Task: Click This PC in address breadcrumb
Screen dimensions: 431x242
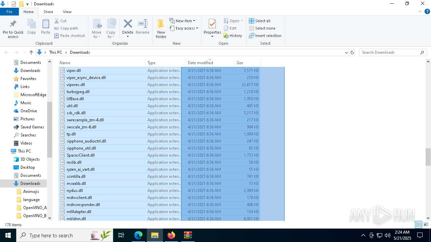Action: (56, 52)
